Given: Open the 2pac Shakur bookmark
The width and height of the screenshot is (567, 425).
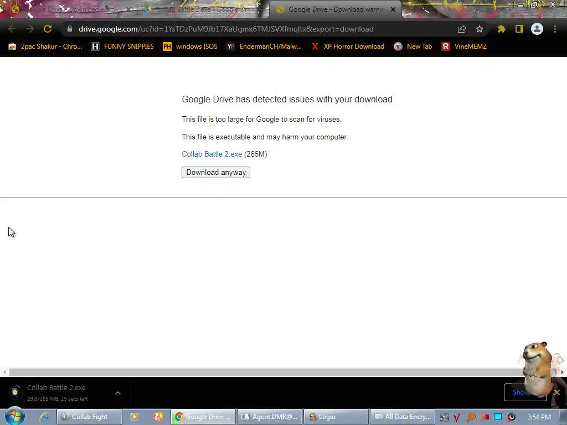Looking at the screenshot, I should pos(45,46).
